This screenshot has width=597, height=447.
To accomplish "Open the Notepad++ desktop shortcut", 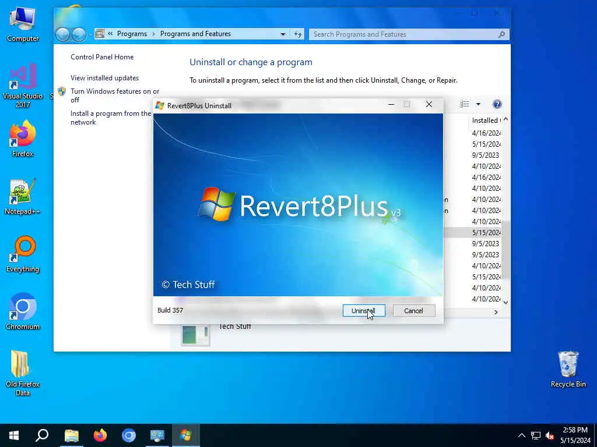I will coord(23,197).
